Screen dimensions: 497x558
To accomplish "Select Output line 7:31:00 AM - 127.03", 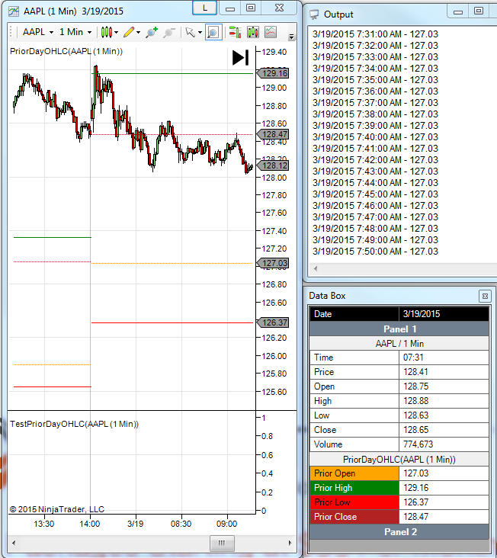I will click(375, 34).
